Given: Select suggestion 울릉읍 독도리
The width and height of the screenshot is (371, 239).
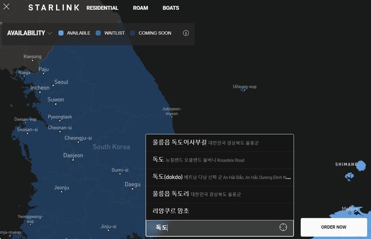Looking at the screenshot, I should pyautogui.click(x=220, y=194).
